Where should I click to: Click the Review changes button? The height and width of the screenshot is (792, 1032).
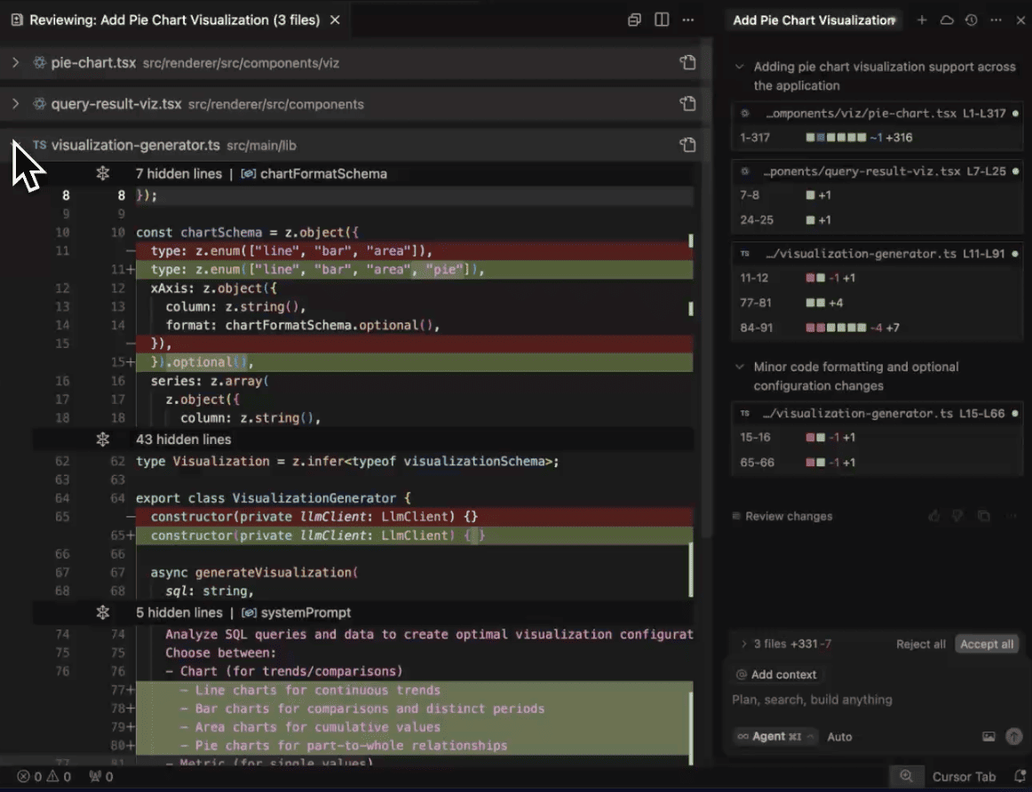(x=782, y=517)
